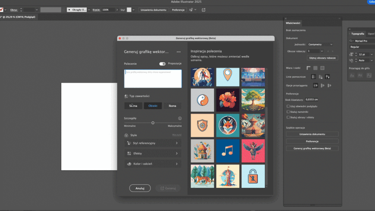Click the stroke color box in control bar
375x211 pixels.
(1, 10)
